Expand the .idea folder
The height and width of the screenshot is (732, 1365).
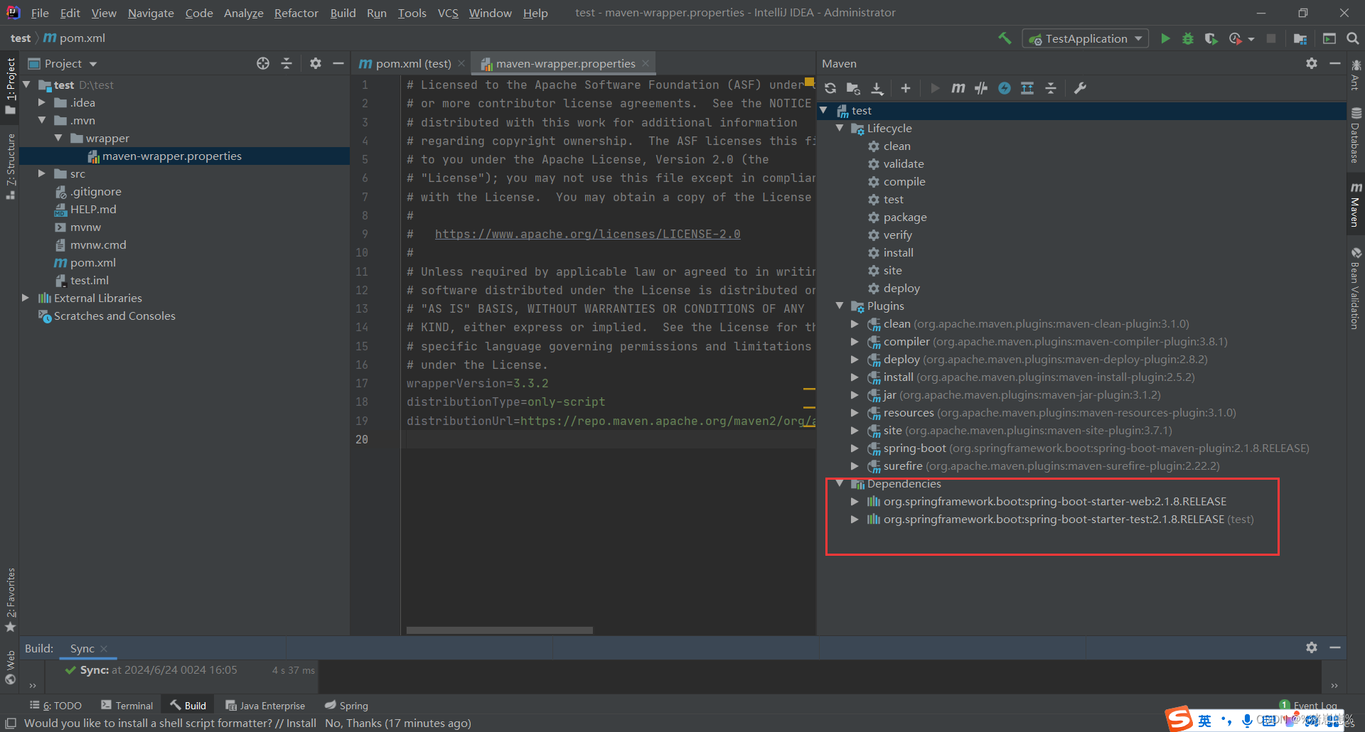pos(42,102)
